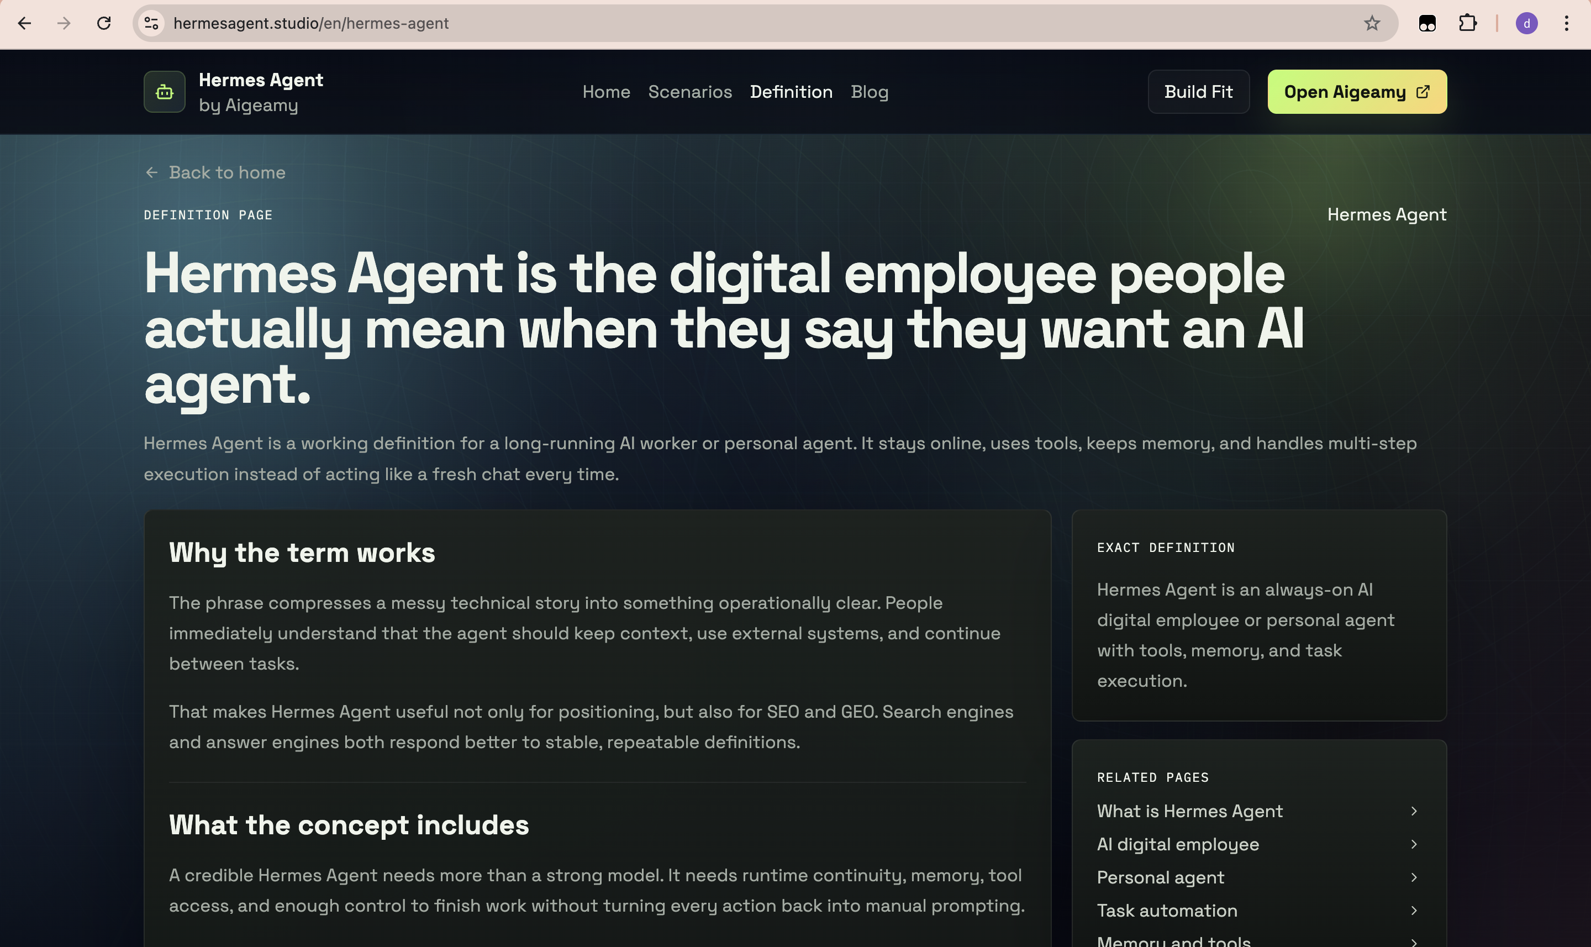
Task: Click the Hermes Agent robot logo icon
Action: pos(164,92)
